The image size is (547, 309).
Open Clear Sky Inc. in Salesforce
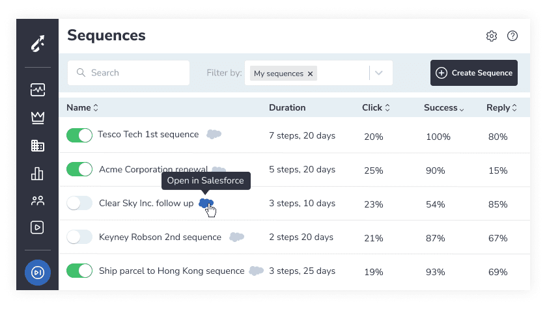click(x=206, y=203)
